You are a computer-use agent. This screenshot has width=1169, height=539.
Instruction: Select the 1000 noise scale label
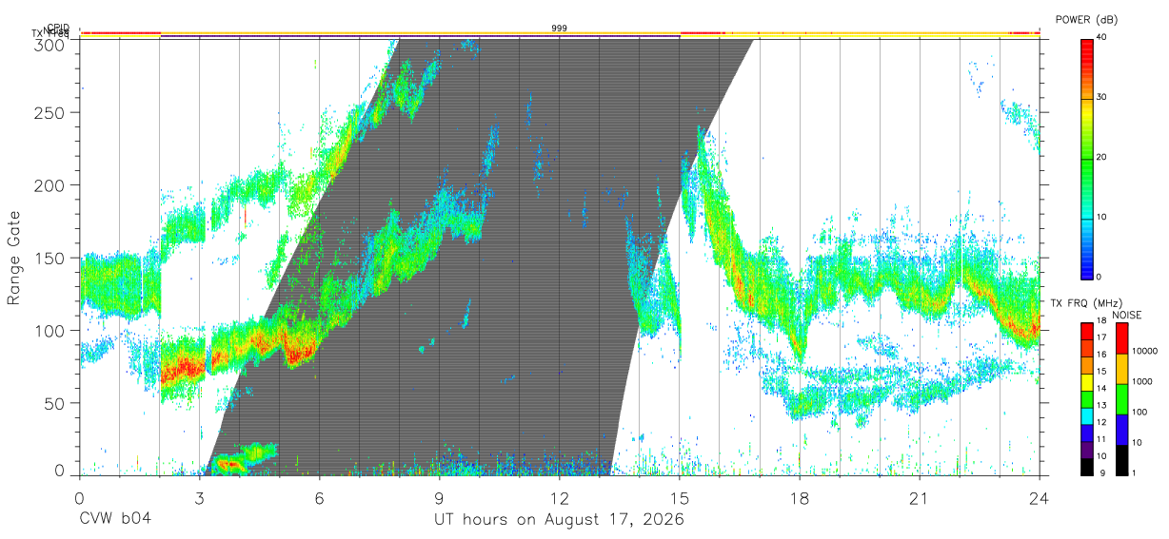tap(1141, 381)
